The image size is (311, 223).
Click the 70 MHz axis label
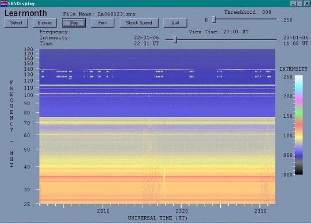(27, 123)
